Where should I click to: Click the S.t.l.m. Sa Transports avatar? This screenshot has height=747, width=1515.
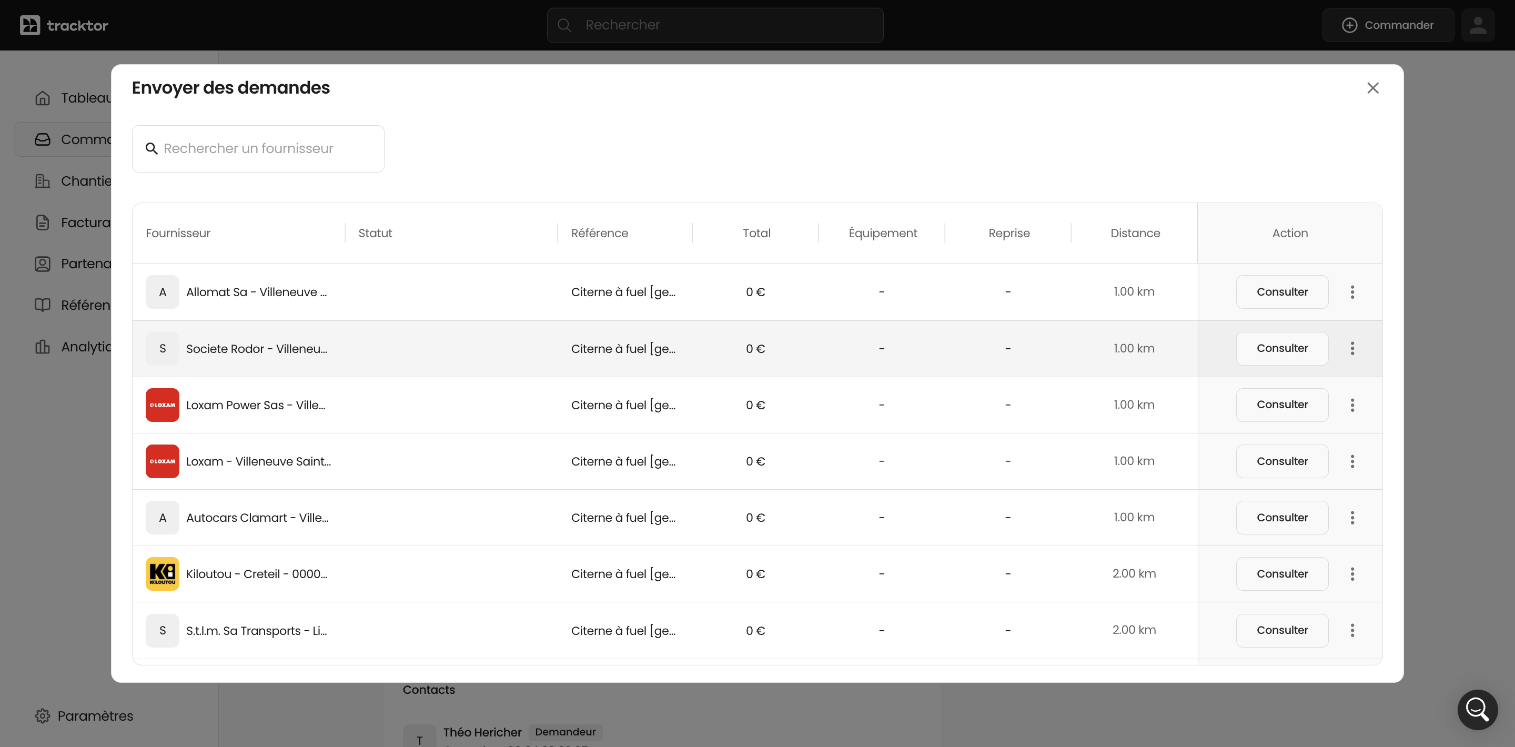(163, 630)
